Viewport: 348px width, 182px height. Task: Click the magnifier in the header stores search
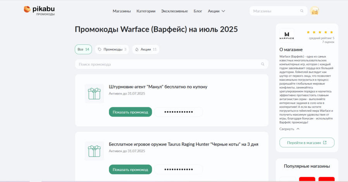(x=302, y=11)
